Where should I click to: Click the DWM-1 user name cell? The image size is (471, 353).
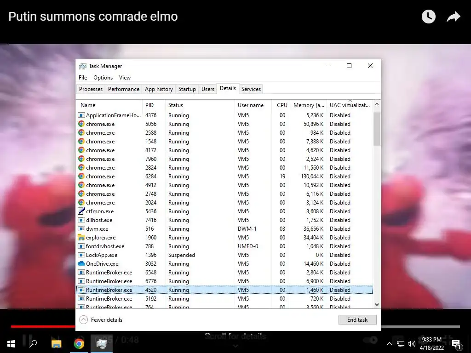(247, 228)
